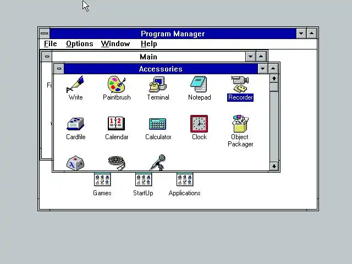This screenshot has height=264, width=352.
Task: Click Accessories scrollbar up arrow
Action: (x=274, y=78)
